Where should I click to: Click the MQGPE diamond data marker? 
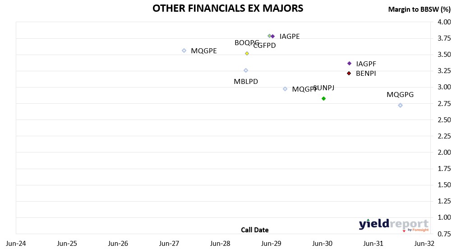[184, 51]
